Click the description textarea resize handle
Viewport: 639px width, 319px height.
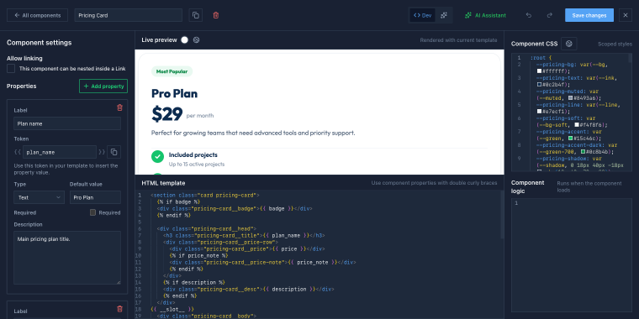119,281
